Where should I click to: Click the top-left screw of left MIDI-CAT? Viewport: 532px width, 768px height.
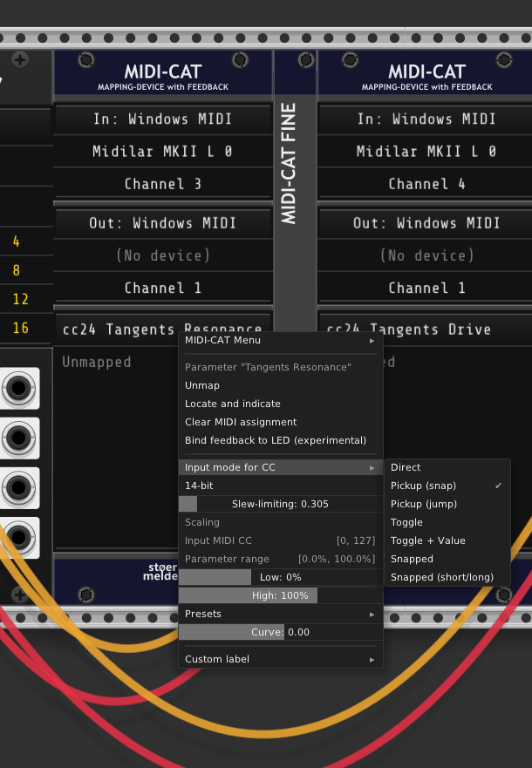pyautogui.click(x=85, y=60)
